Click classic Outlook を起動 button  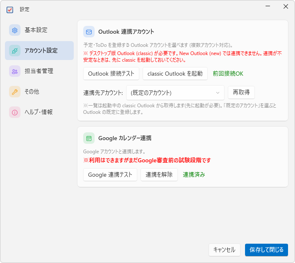[x=175, y=74]
